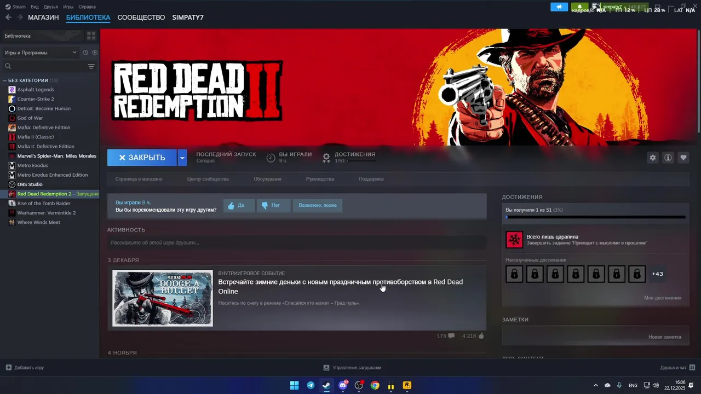Open download manager 'Управление загрузками'

coord(352,368)
